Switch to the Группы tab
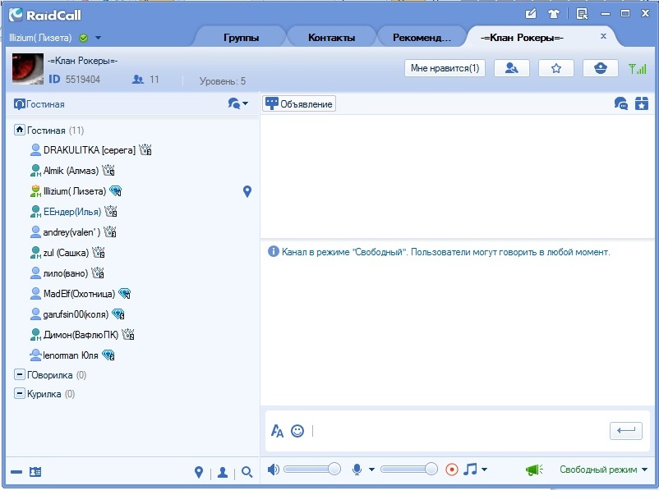 point(241,38)
